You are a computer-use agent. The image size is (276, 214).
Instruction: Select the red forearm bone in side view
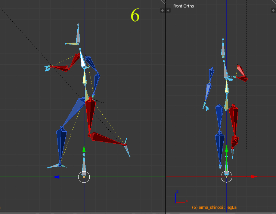pyautogui.click(x=61, y=68)
